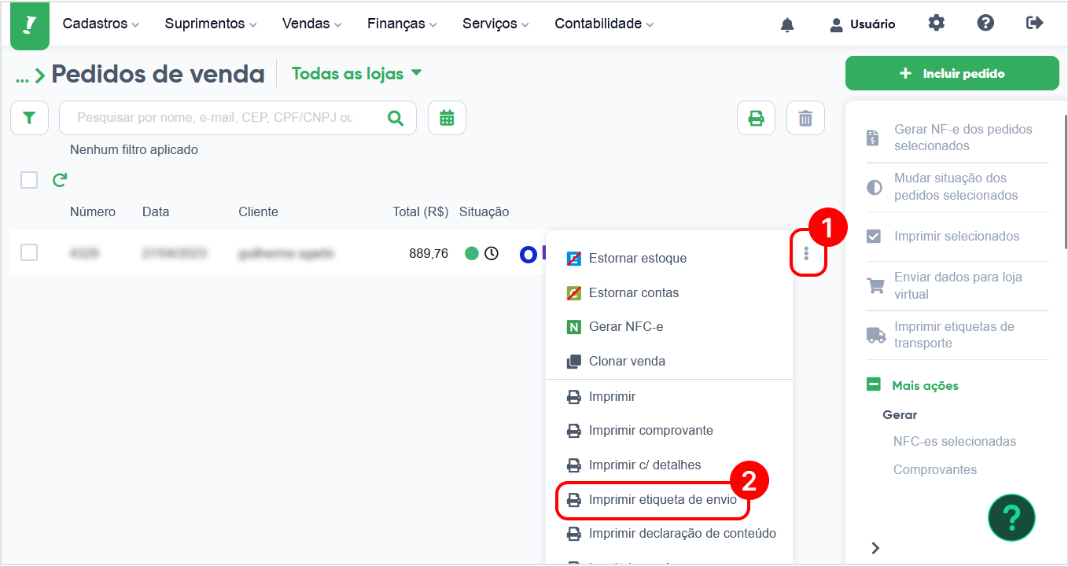Click Imprimir etiquetas de transporte
The height and width of the screenshot is (566, 1068).
958,335
